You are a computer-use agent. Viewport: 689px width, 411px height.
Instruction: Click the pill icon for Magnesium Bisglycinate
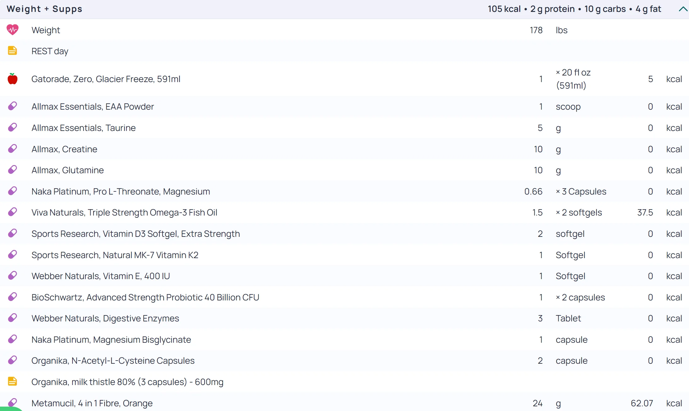click(x=13, y=339)
